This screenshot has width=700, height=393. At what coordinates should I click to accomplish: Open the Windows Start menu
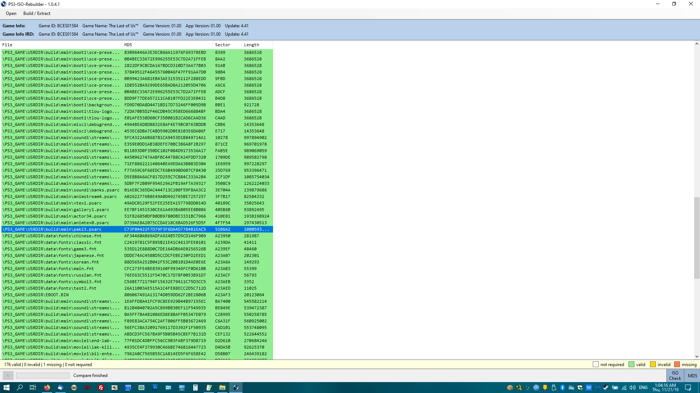[x=7, y=388]
